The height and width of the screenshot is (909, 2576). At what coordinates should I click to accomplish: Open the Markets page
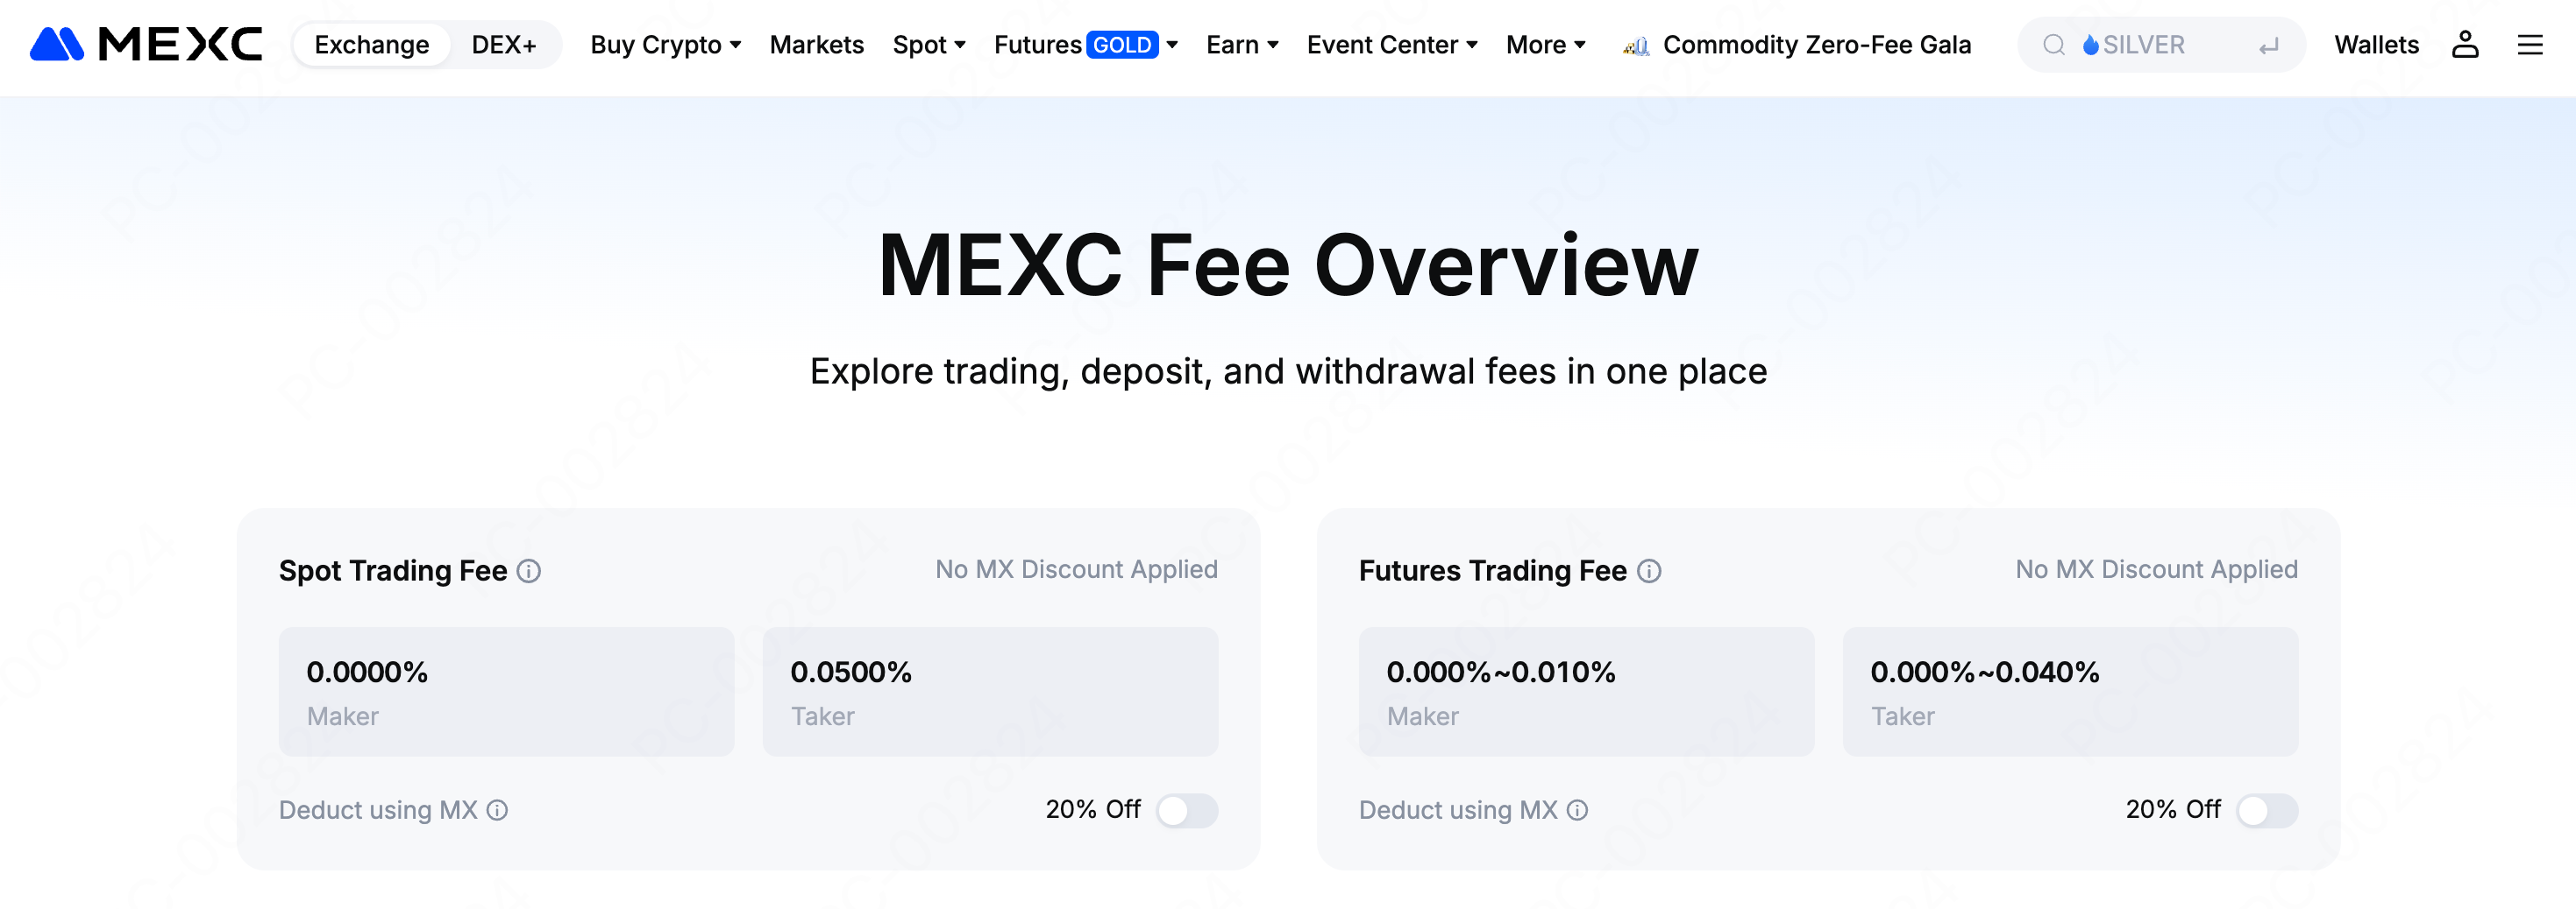tap(816, 45)
